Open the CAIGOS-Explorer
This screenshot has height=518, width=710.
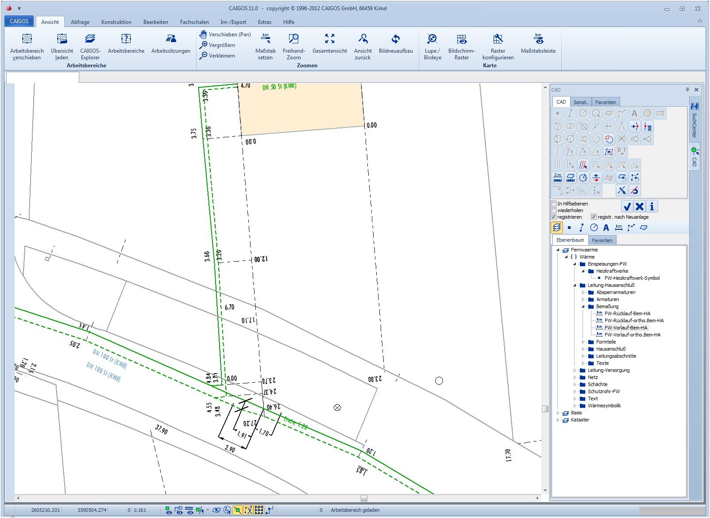coord(90,39)
